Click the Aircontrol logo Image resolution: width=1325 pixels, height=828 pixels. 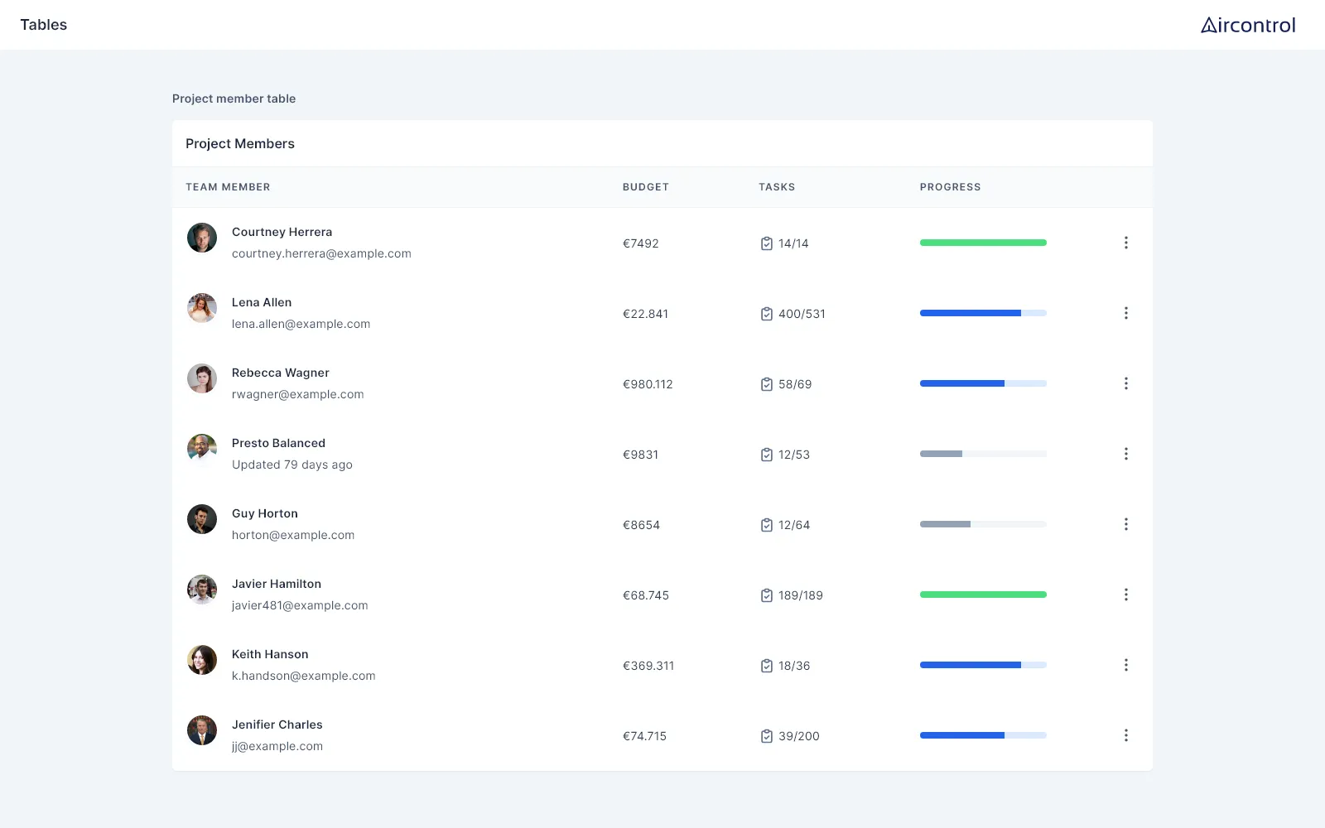pos(1248,25)
